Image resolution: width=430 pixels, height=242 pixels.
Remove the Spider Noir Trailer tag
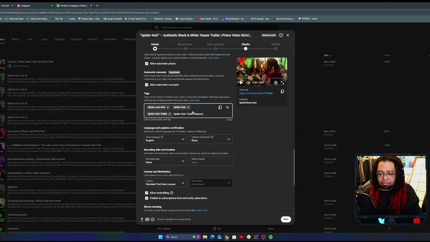(169, 114)
